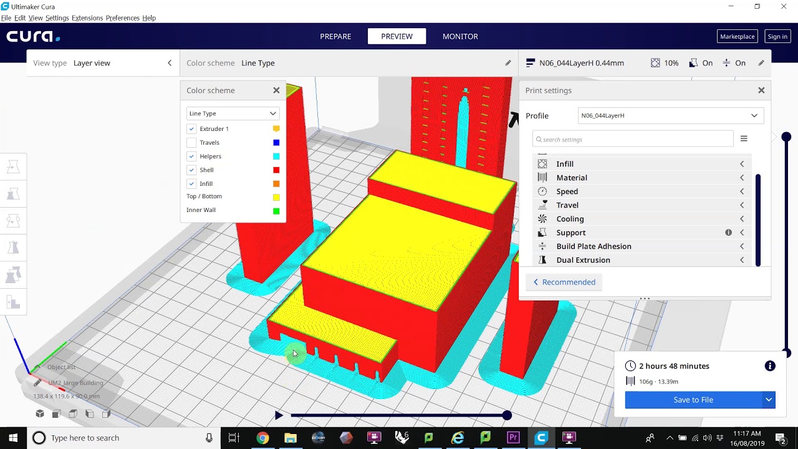Expand the Build Plate Adhesion category

(642, 246)
